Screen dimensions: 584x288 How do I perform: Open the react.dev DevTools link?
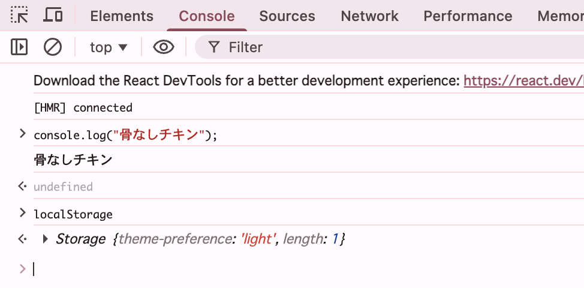523,80
